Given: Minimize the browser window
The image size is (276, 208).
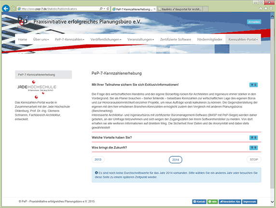Looking at the screenshot, I should [x=255, y=2].
